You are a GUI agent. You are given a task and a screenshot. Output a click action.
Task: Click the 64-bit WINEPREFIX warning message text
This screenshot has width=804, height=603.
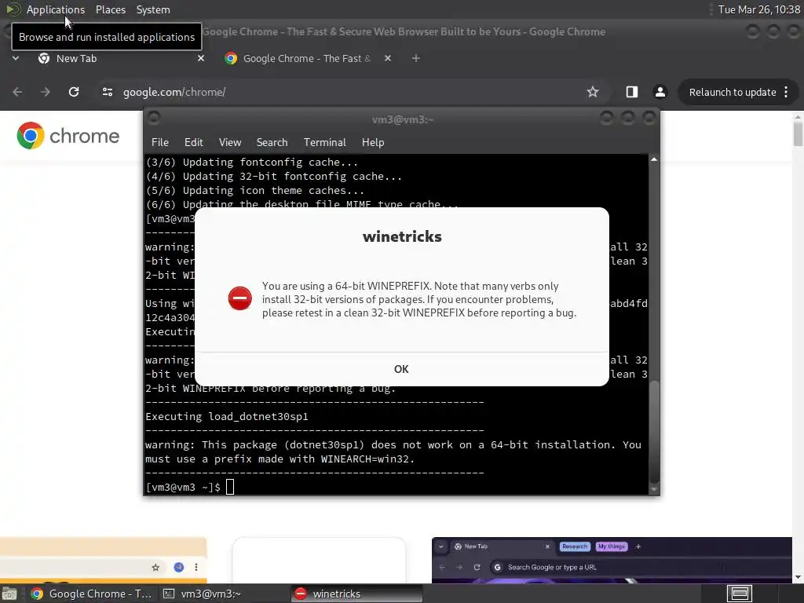point(419,299)
